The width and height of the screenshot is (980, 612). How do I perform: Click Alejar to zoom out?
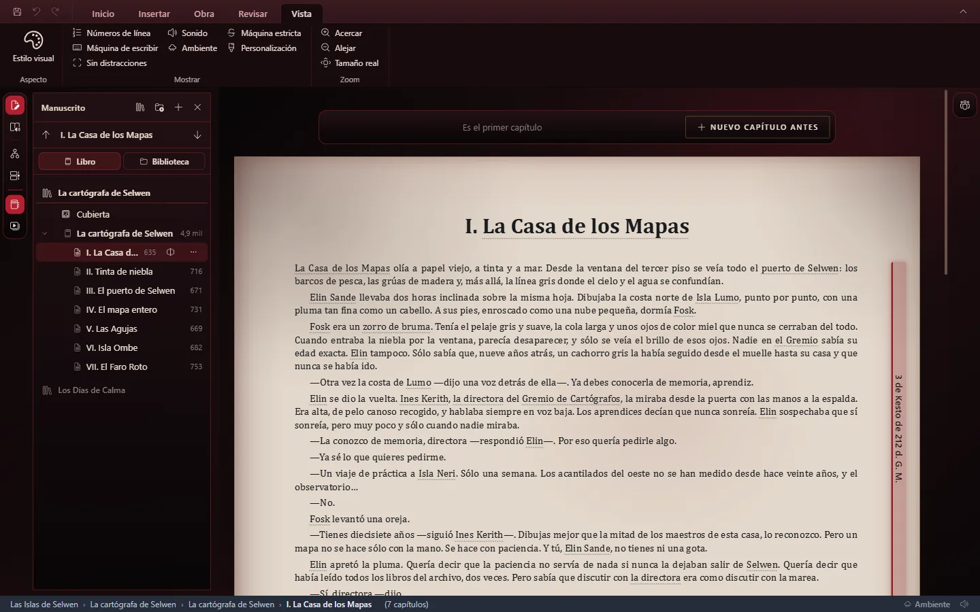click(x=338, y=48)
